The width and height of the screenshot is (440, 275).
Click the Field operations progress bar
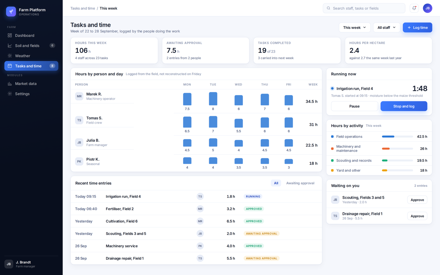[397, 137]
